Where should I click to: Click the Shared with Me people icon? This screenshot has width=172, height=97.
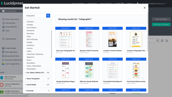pos(3,27)
